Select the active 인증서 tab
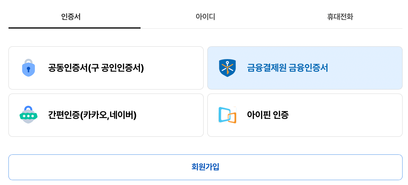Image resolution: width=408 pixels, height=185 pixels. click(71, 17)
